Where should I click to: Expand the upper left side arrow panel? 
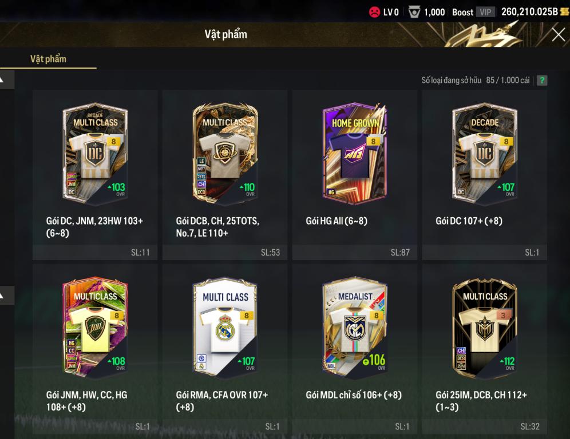pos(6,79)
